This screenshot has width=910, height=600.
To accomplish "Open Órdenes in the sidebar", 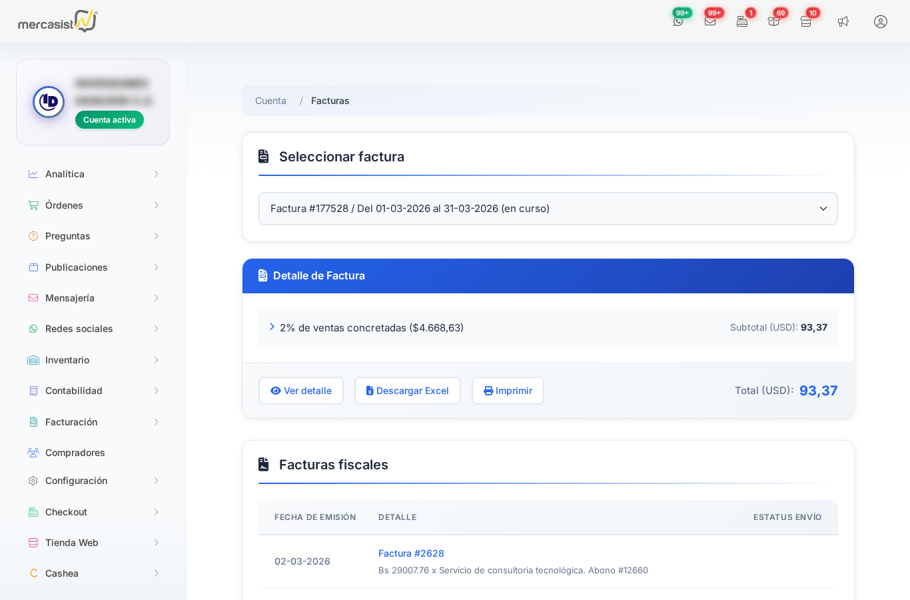I will (93, 205).
